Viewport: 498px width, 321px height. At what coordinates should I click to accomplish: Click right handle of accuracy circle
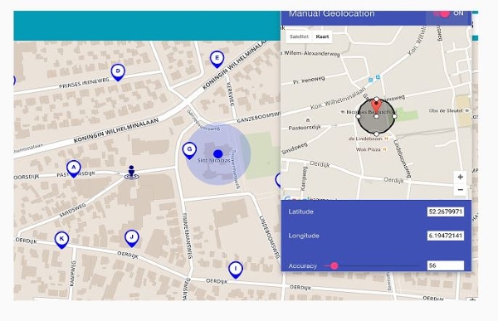(x=394, y=116)
